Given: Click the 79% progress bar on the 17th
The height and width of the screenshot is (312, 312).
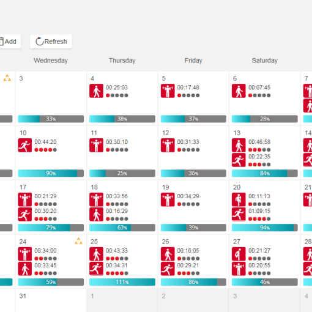Looking at the screenshot, I should click(51, 228).
